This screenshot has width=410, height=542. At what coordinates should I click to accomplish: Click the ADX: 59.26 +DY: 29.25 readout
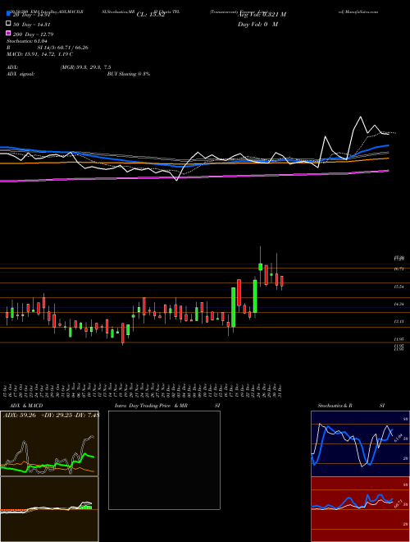click(52, 416)
